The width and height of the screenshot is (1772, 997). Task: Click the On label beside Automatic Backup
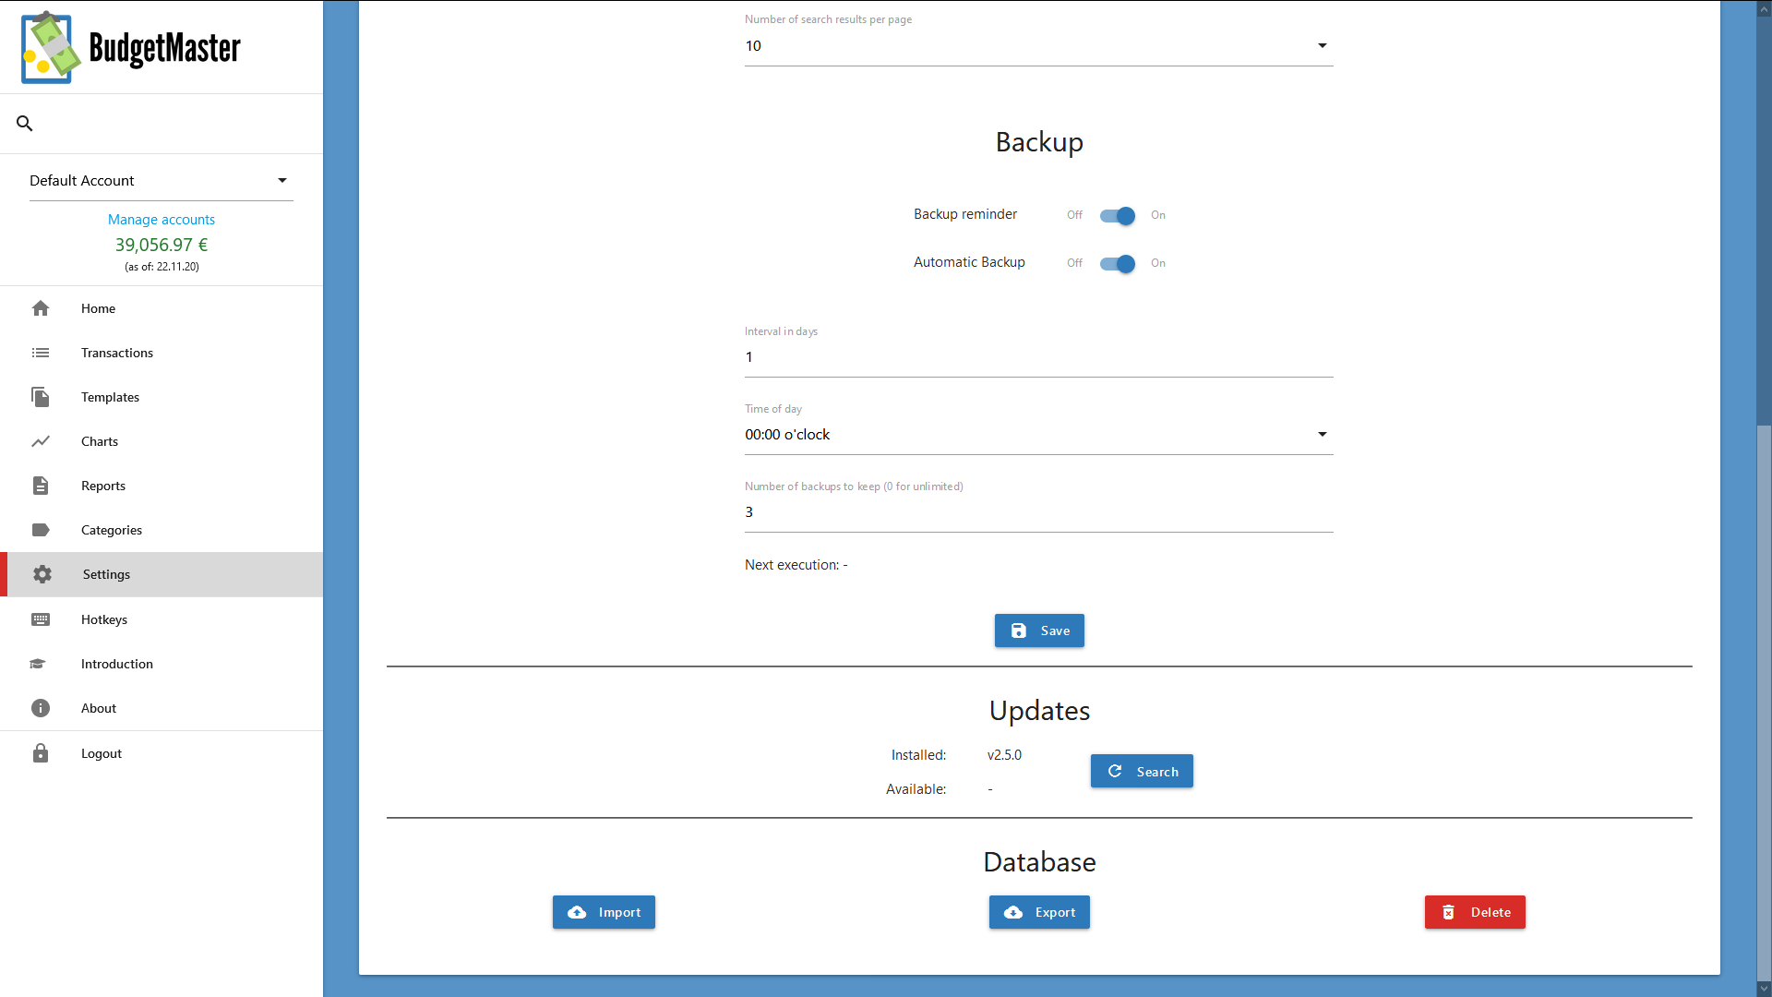(x=1158, y=263)
